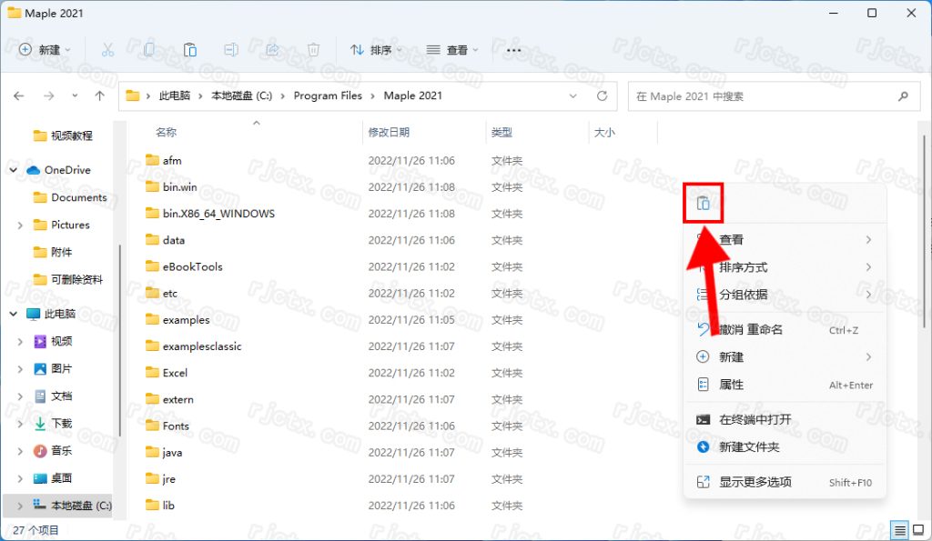Click the Share icon in toolbar
932x541 pixels.
point(272,50)
